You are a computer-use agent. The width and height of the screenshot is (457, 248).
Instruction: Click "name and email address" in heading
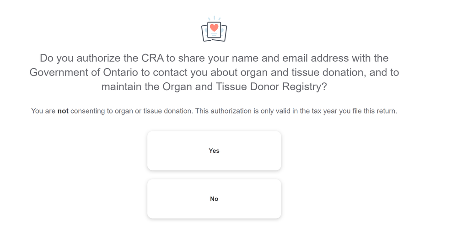(x=290, y=58)
